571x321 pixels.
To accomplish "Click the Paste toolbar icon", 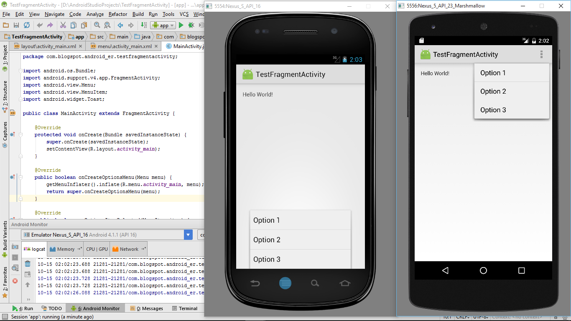I will click(x=83, y=25).
